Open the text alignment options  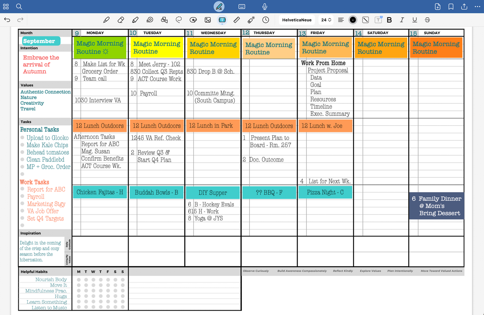(x=341, y=20)
